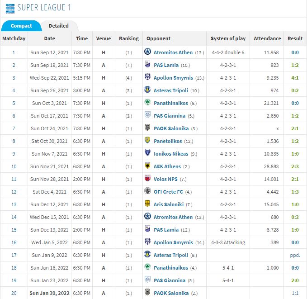Open the Aris Saloniki team link

(169, 204)
